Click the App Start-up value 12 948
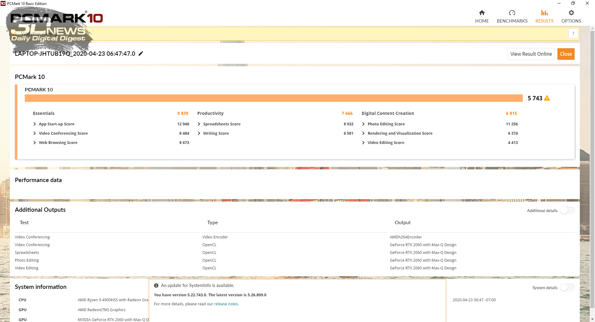The image size is (595, 322). (x=183, y=124)
